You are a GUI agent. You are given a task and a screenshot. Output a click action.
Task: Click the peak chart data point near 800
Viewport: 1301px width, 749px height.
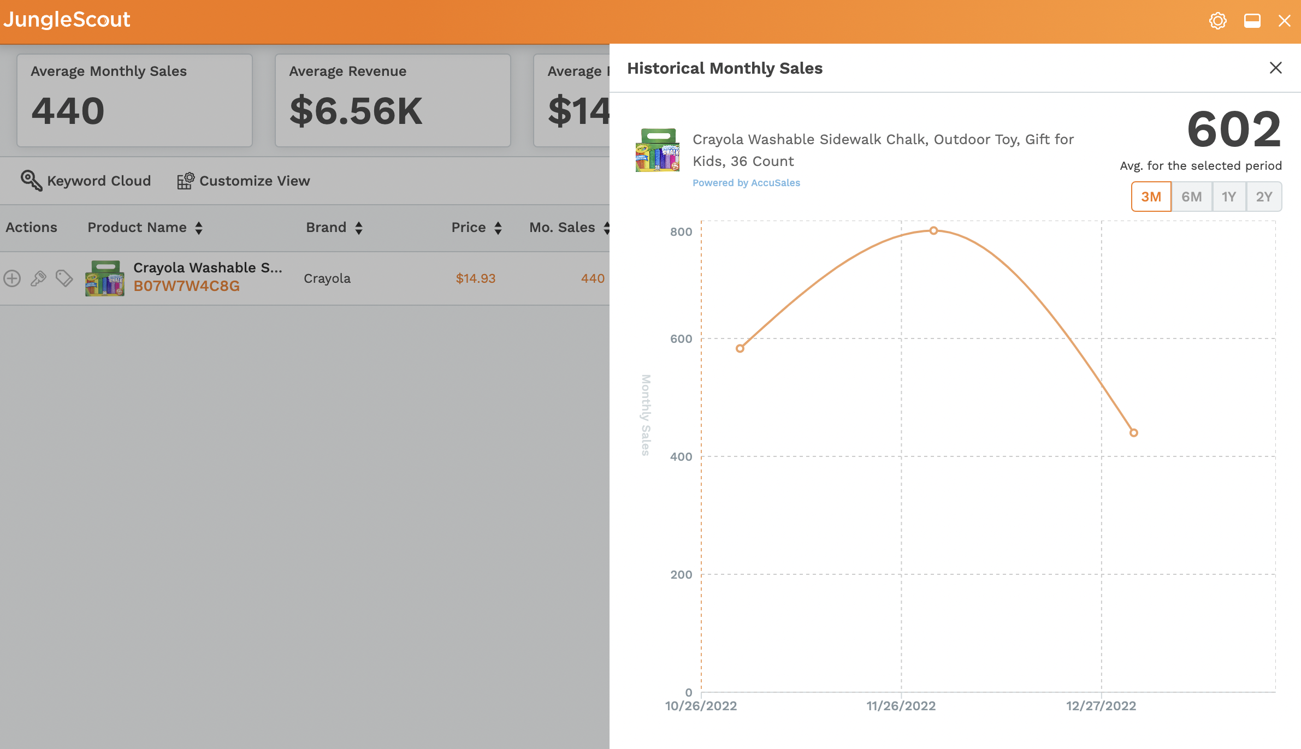click(934, 230)
